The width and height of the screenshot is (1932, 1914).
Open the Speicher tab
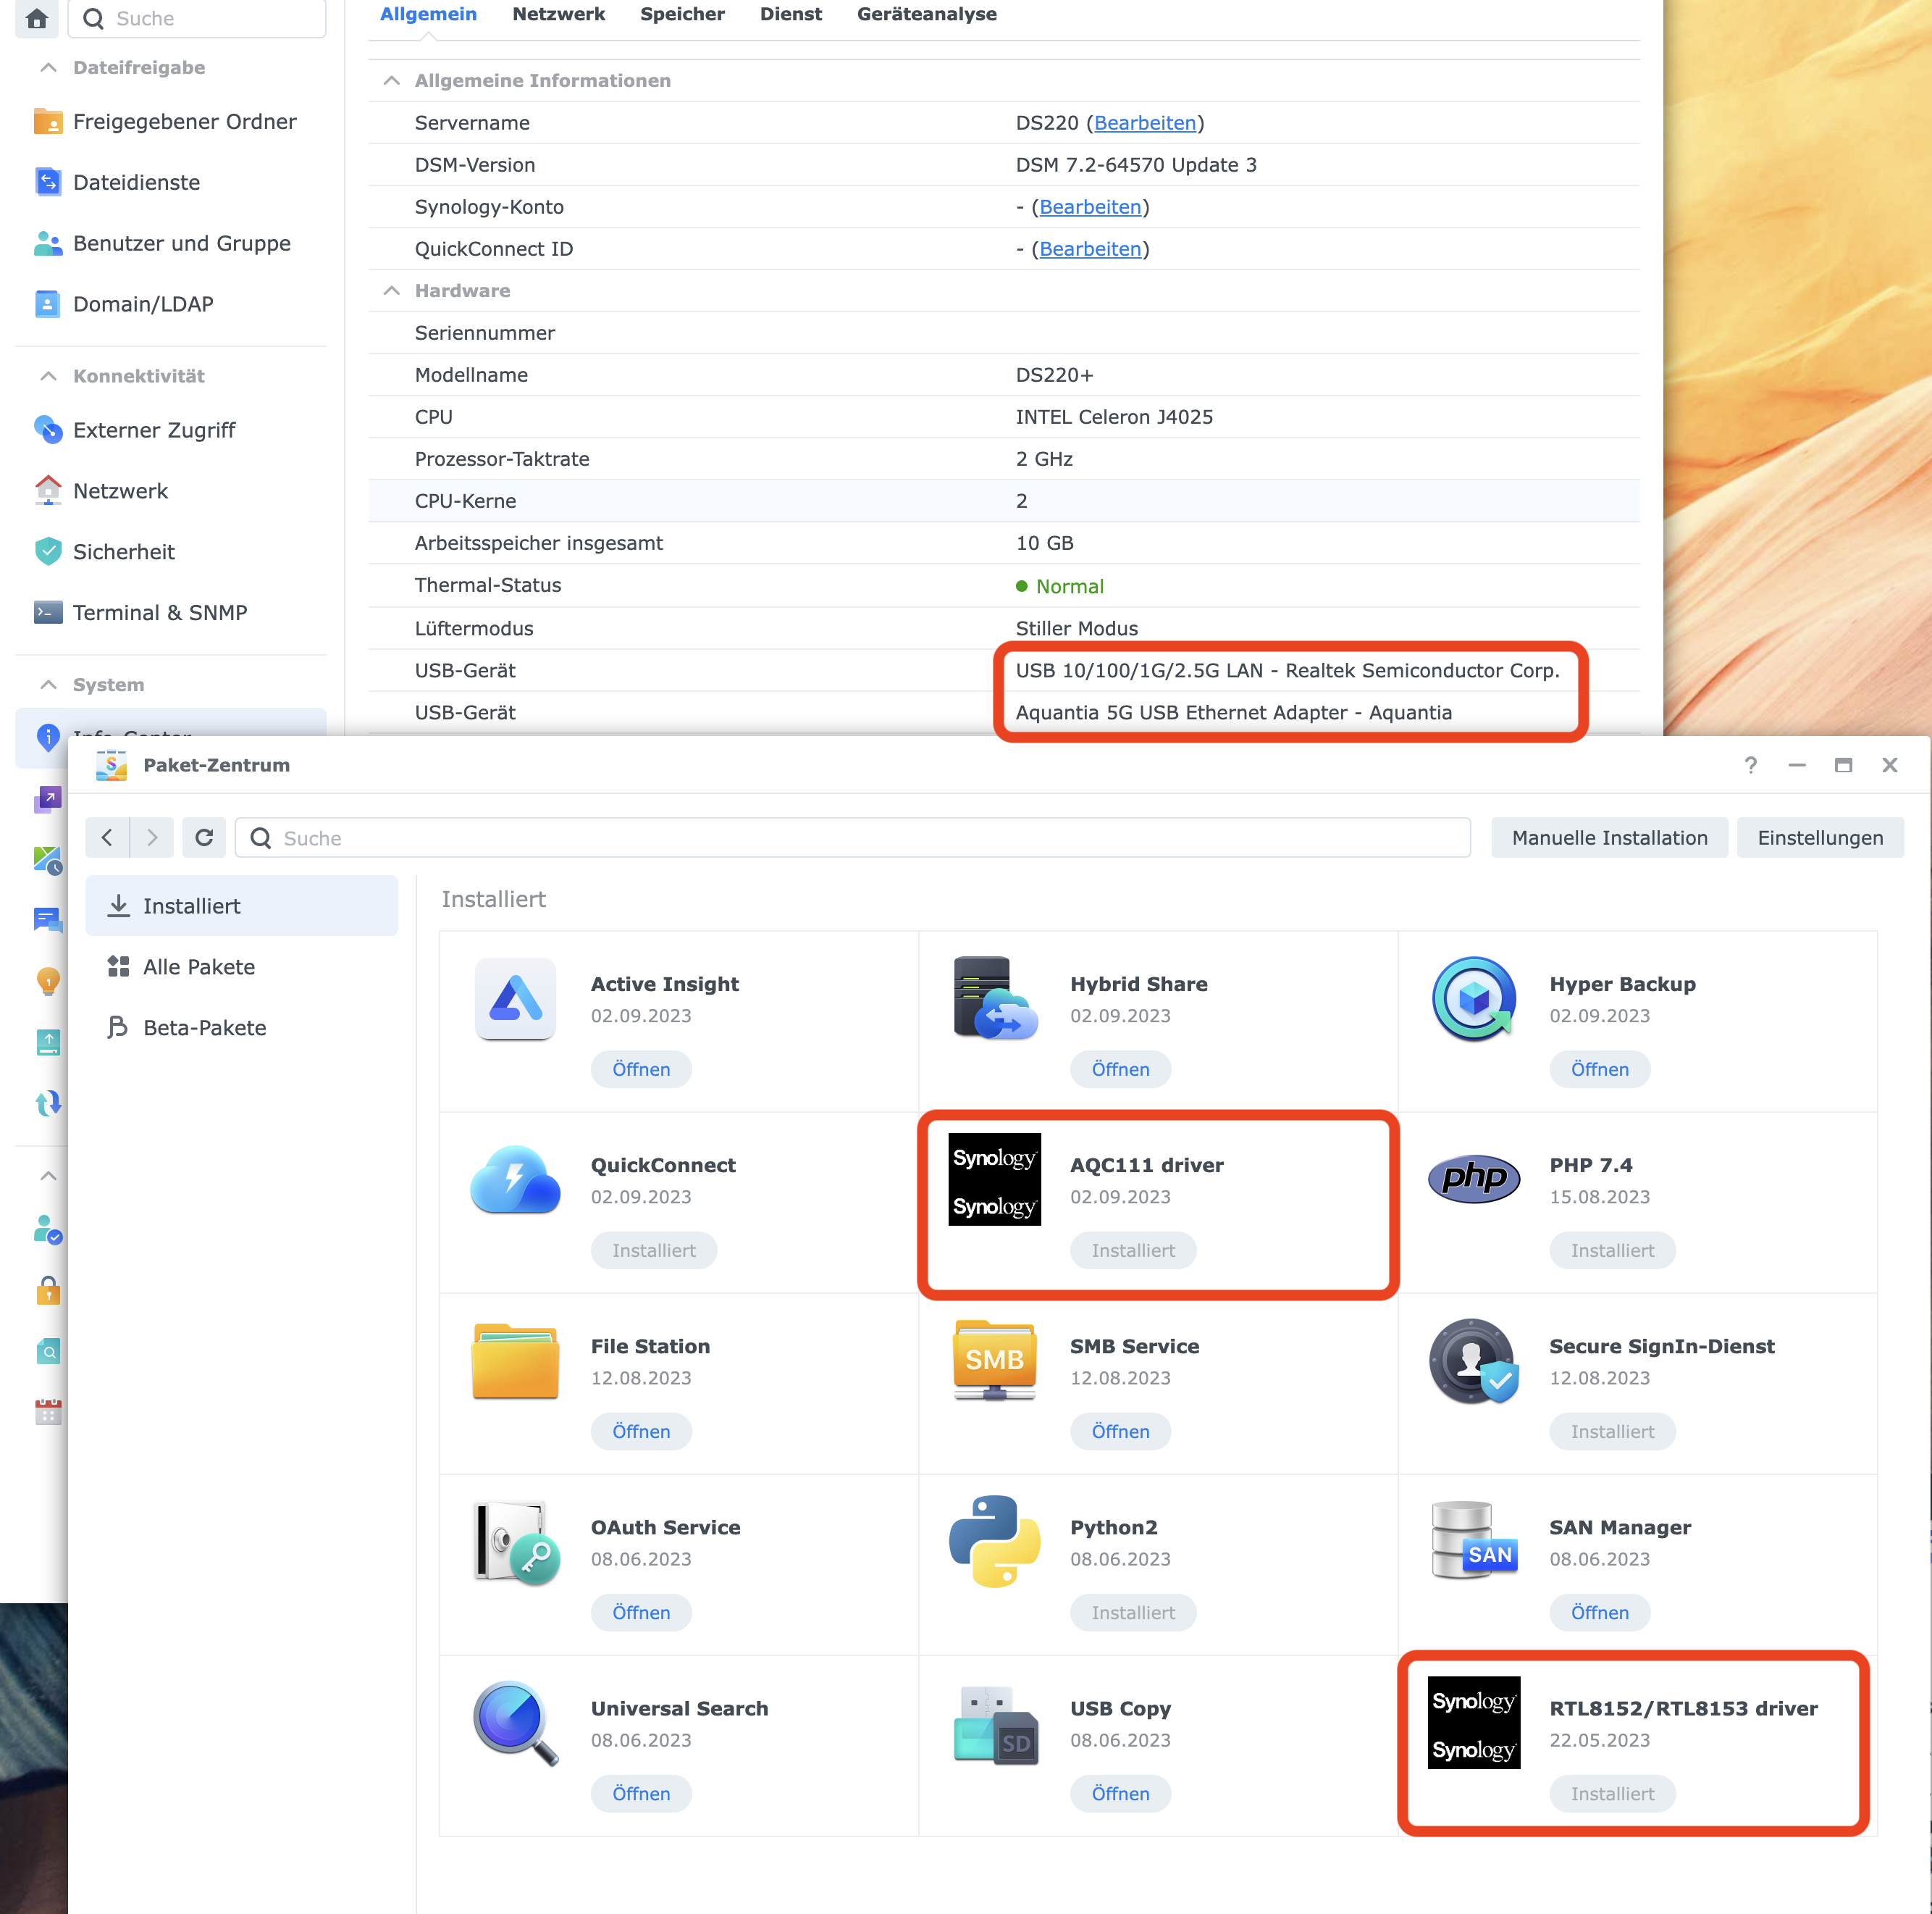pyautogui.click(x=682, y=14)
